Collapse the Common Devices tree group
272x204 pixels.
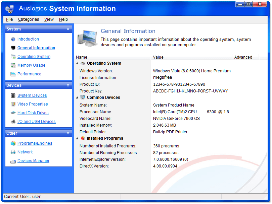tap(77, 97)
